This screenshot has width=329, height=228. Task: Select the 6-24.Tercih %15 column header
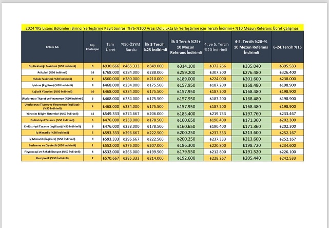[287, 47]
